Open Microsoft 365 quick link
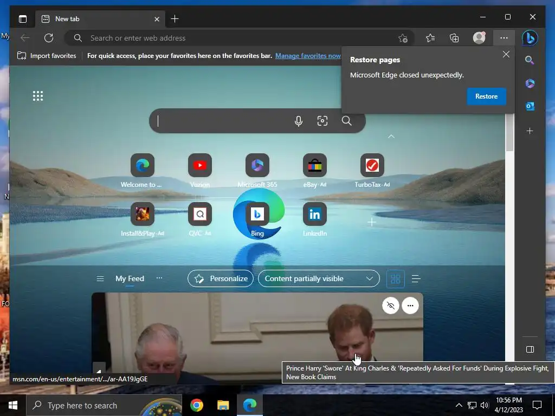555x416 pixels. click(257, 171)
